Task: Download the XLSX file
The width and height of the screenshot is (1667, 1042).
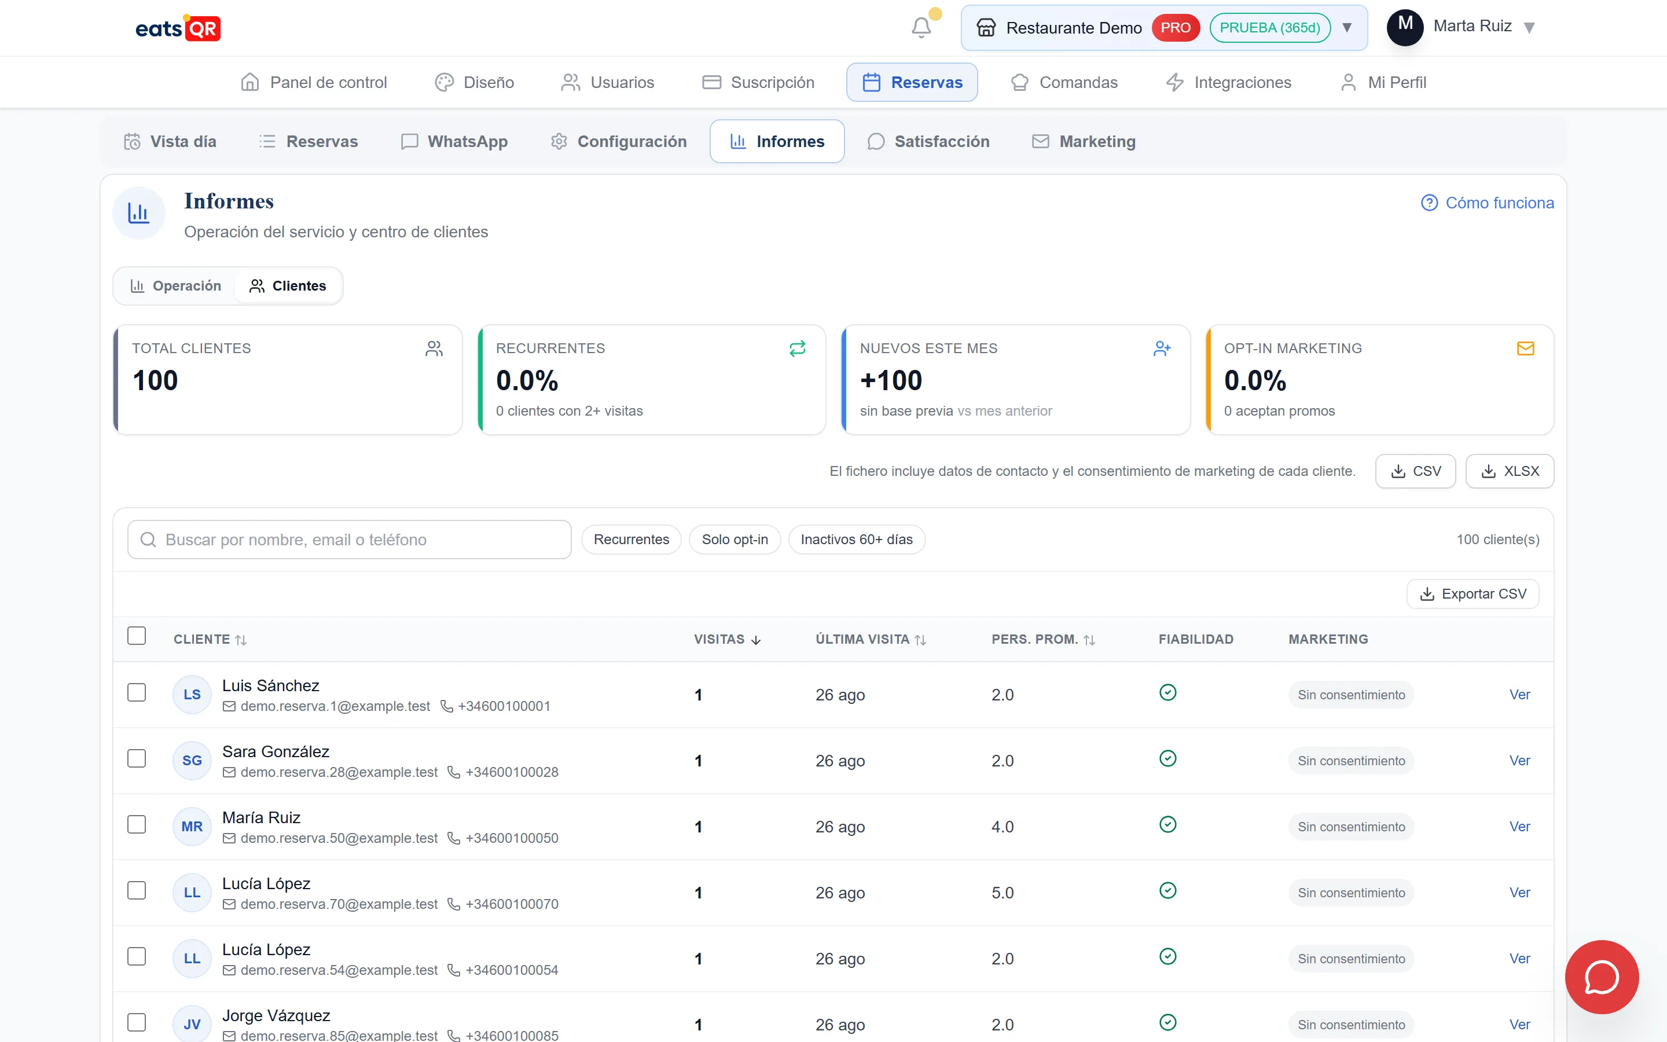Action: pos(1510,471)
